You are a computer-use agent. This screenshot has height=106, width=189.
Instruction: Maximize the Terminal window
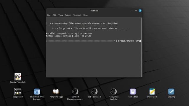click(136, 11)
